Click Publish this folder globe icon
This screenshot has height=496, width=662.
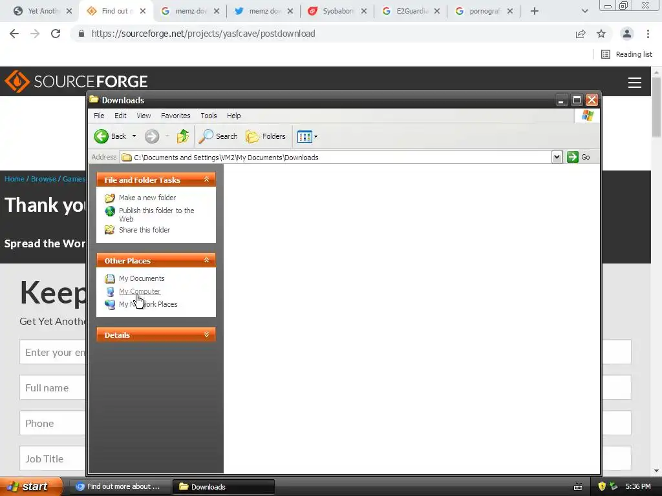tap(110, 211)
